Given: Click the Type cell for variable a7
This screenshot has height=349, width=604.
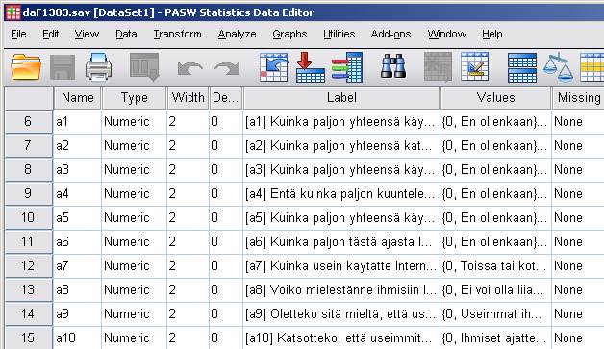Looking at the screenshot, I should coord(134,265).
